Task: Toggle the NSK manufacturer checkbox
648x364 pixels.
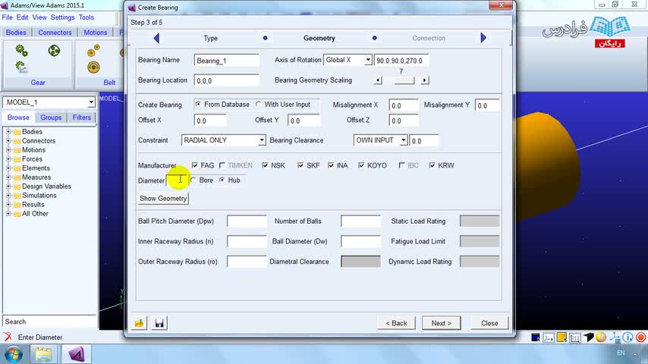Action: click(265, 165)
